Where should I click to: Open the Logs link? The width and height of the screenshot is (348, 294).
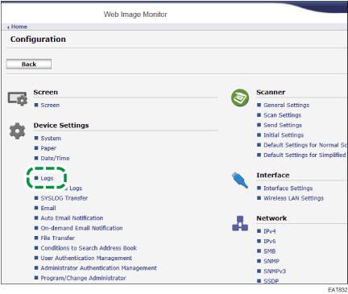47,178
